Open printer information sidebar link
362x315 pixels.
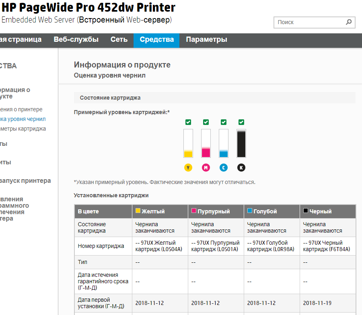click(21, 109)
